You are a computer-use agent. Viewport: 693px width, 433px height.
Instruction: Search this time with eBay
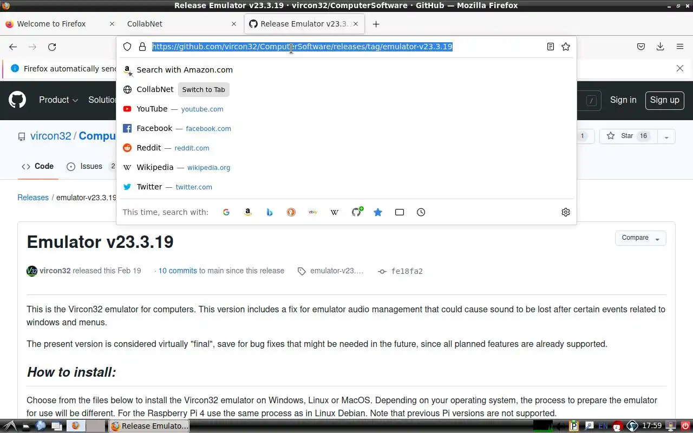[313, 212]
